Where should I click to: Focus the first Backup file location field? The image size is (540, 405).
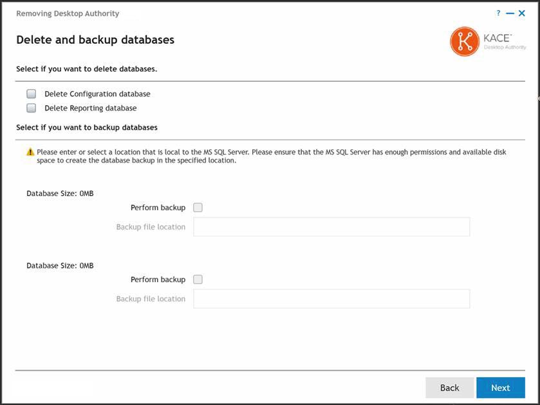pos(331,227)
